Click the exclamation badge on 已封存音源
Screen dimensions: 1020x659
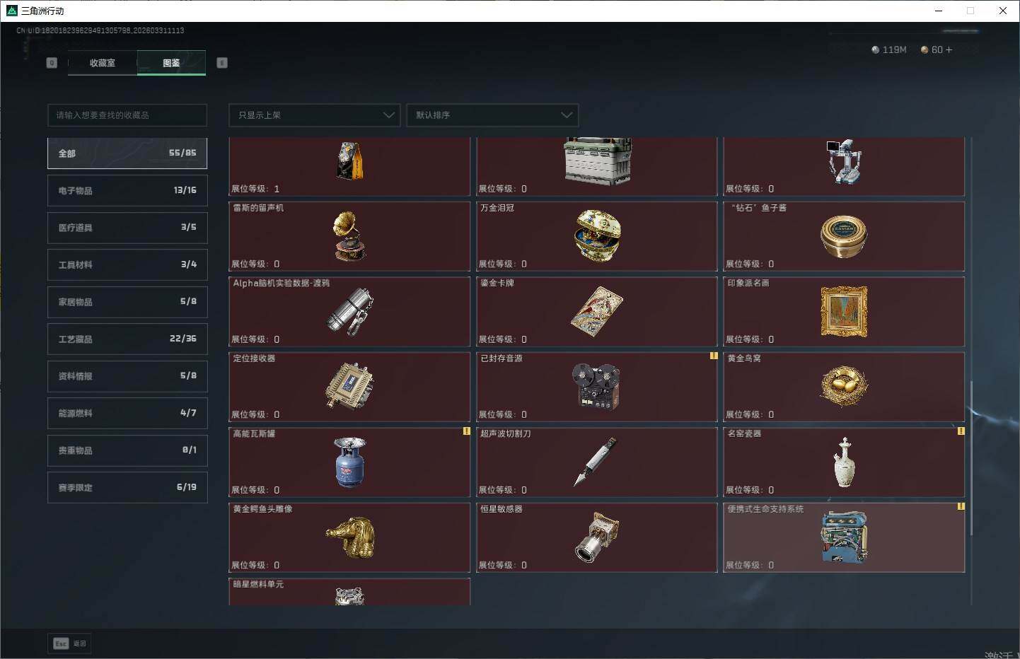[714, 356]
